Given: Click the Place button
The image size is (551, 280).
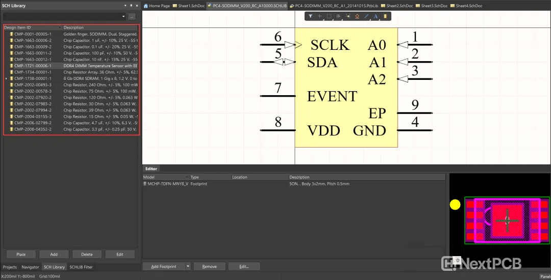Looking at the screenshot, I should (21, 254).
